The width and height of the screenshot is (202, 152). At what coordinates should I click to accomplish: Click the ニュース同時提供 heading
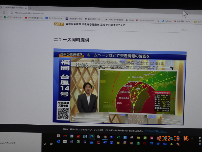click(x=71, y=40)
